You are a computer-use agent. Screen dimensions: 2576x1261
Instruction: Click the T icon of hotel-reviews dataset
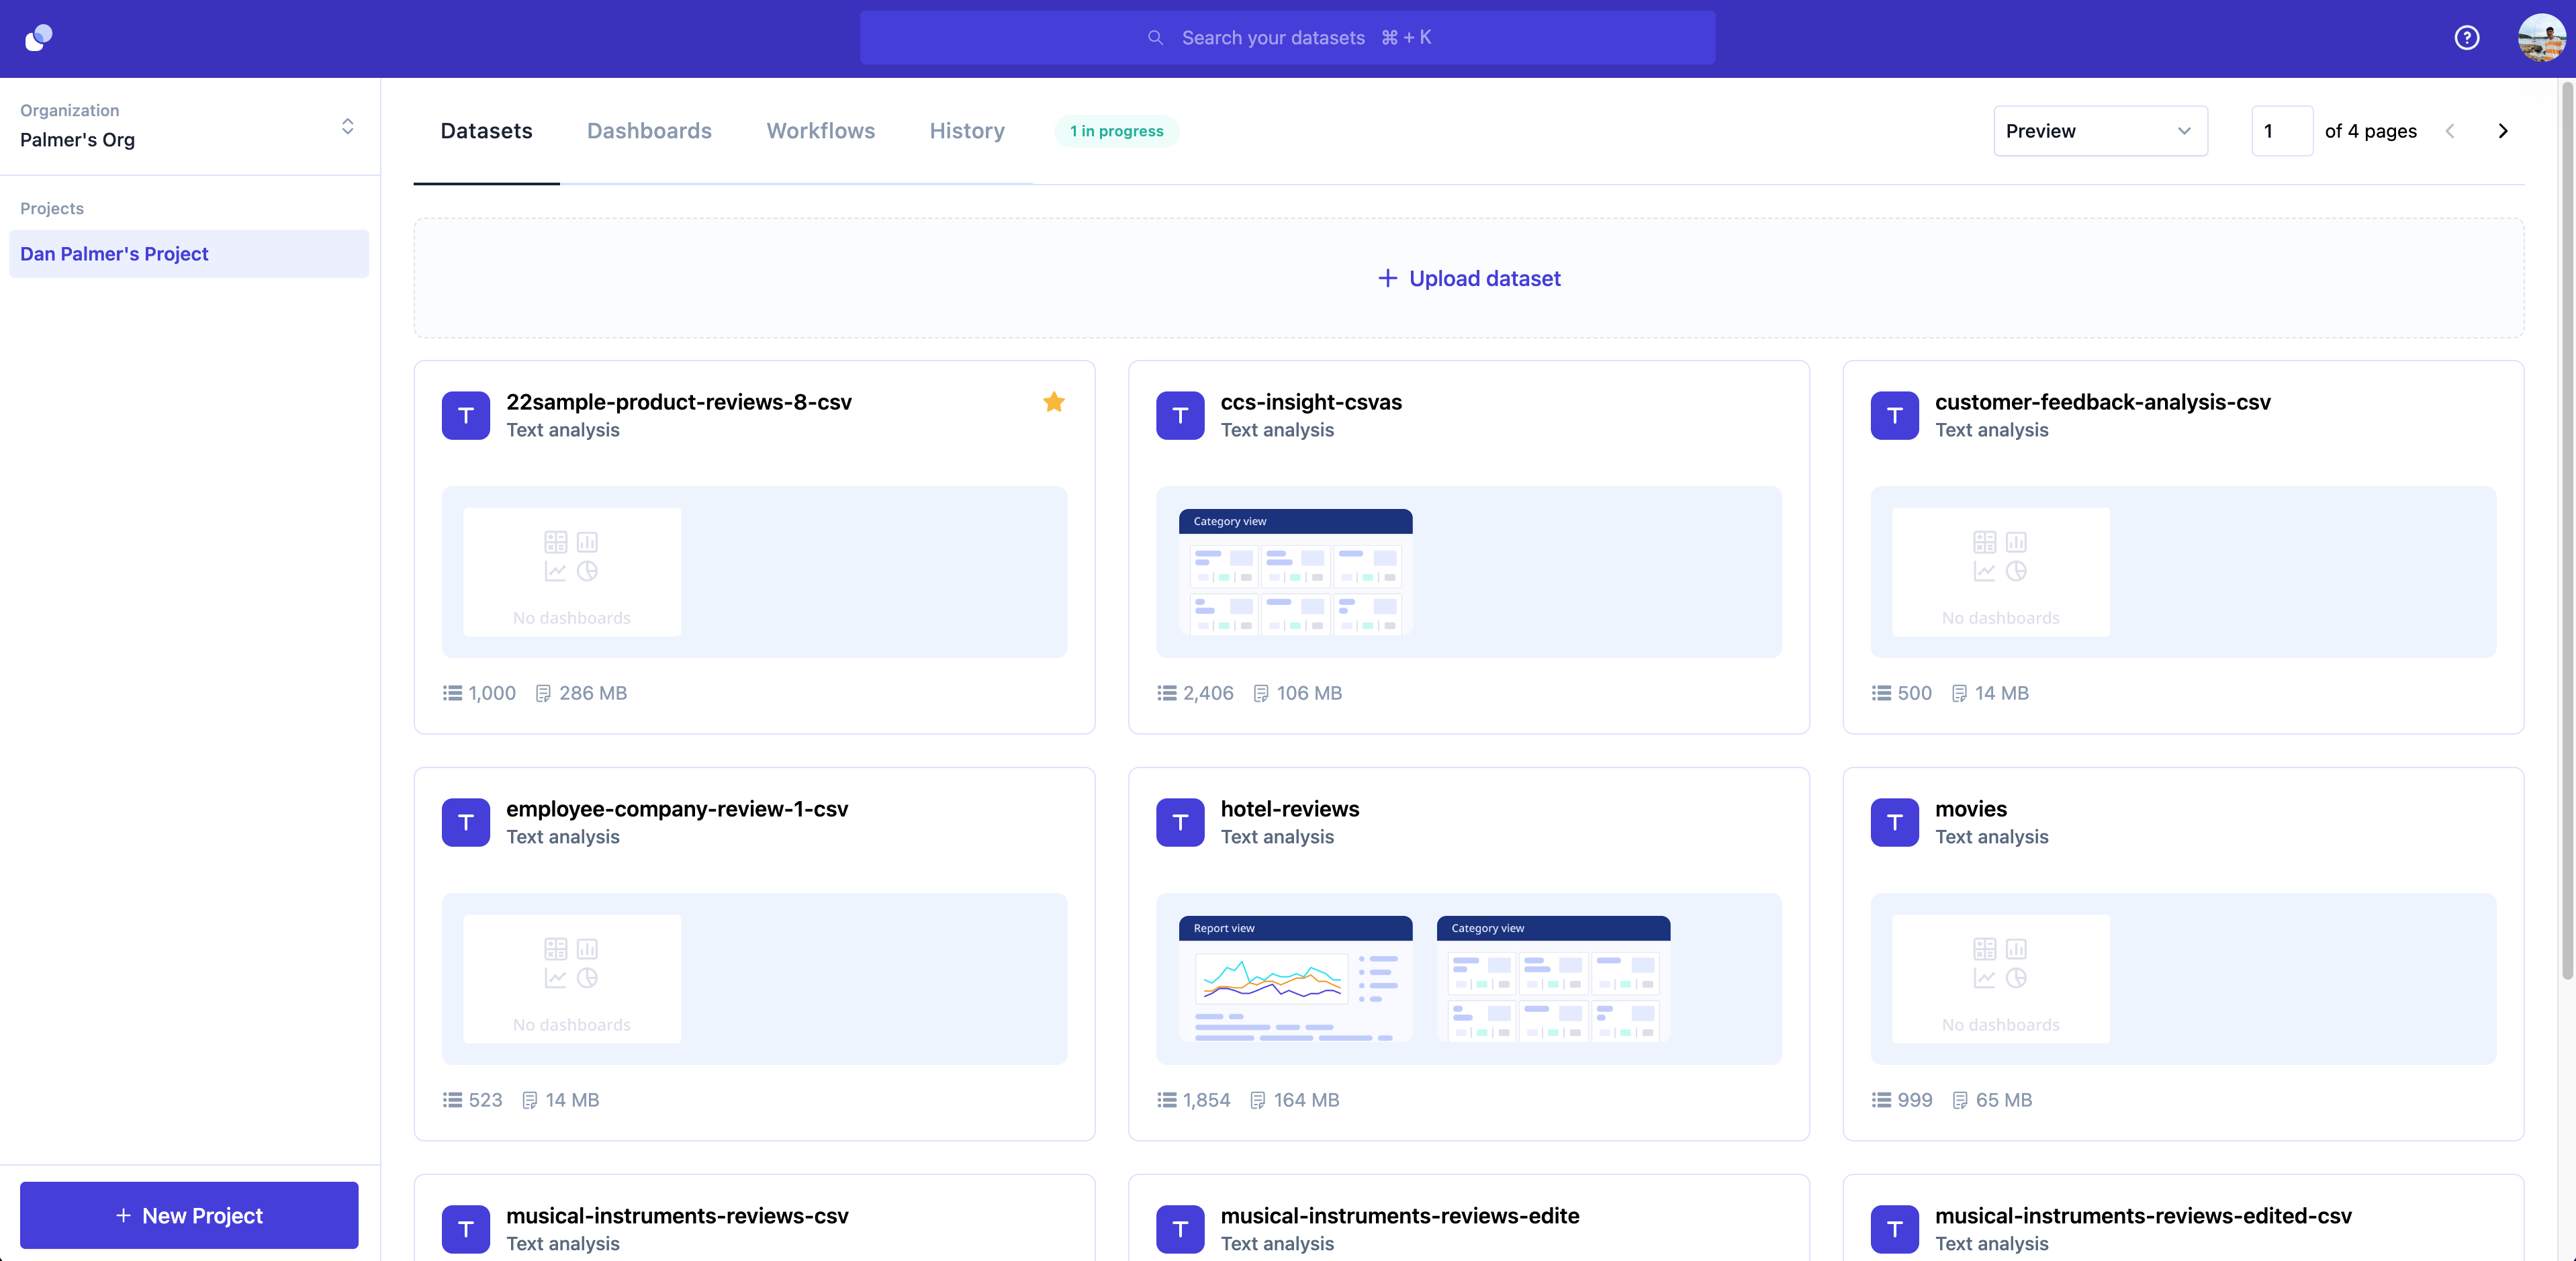pos(1180,822)
